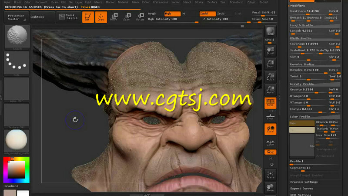Open the Alpha menu
Screen dimensions: 348x196
click(7, 2)
